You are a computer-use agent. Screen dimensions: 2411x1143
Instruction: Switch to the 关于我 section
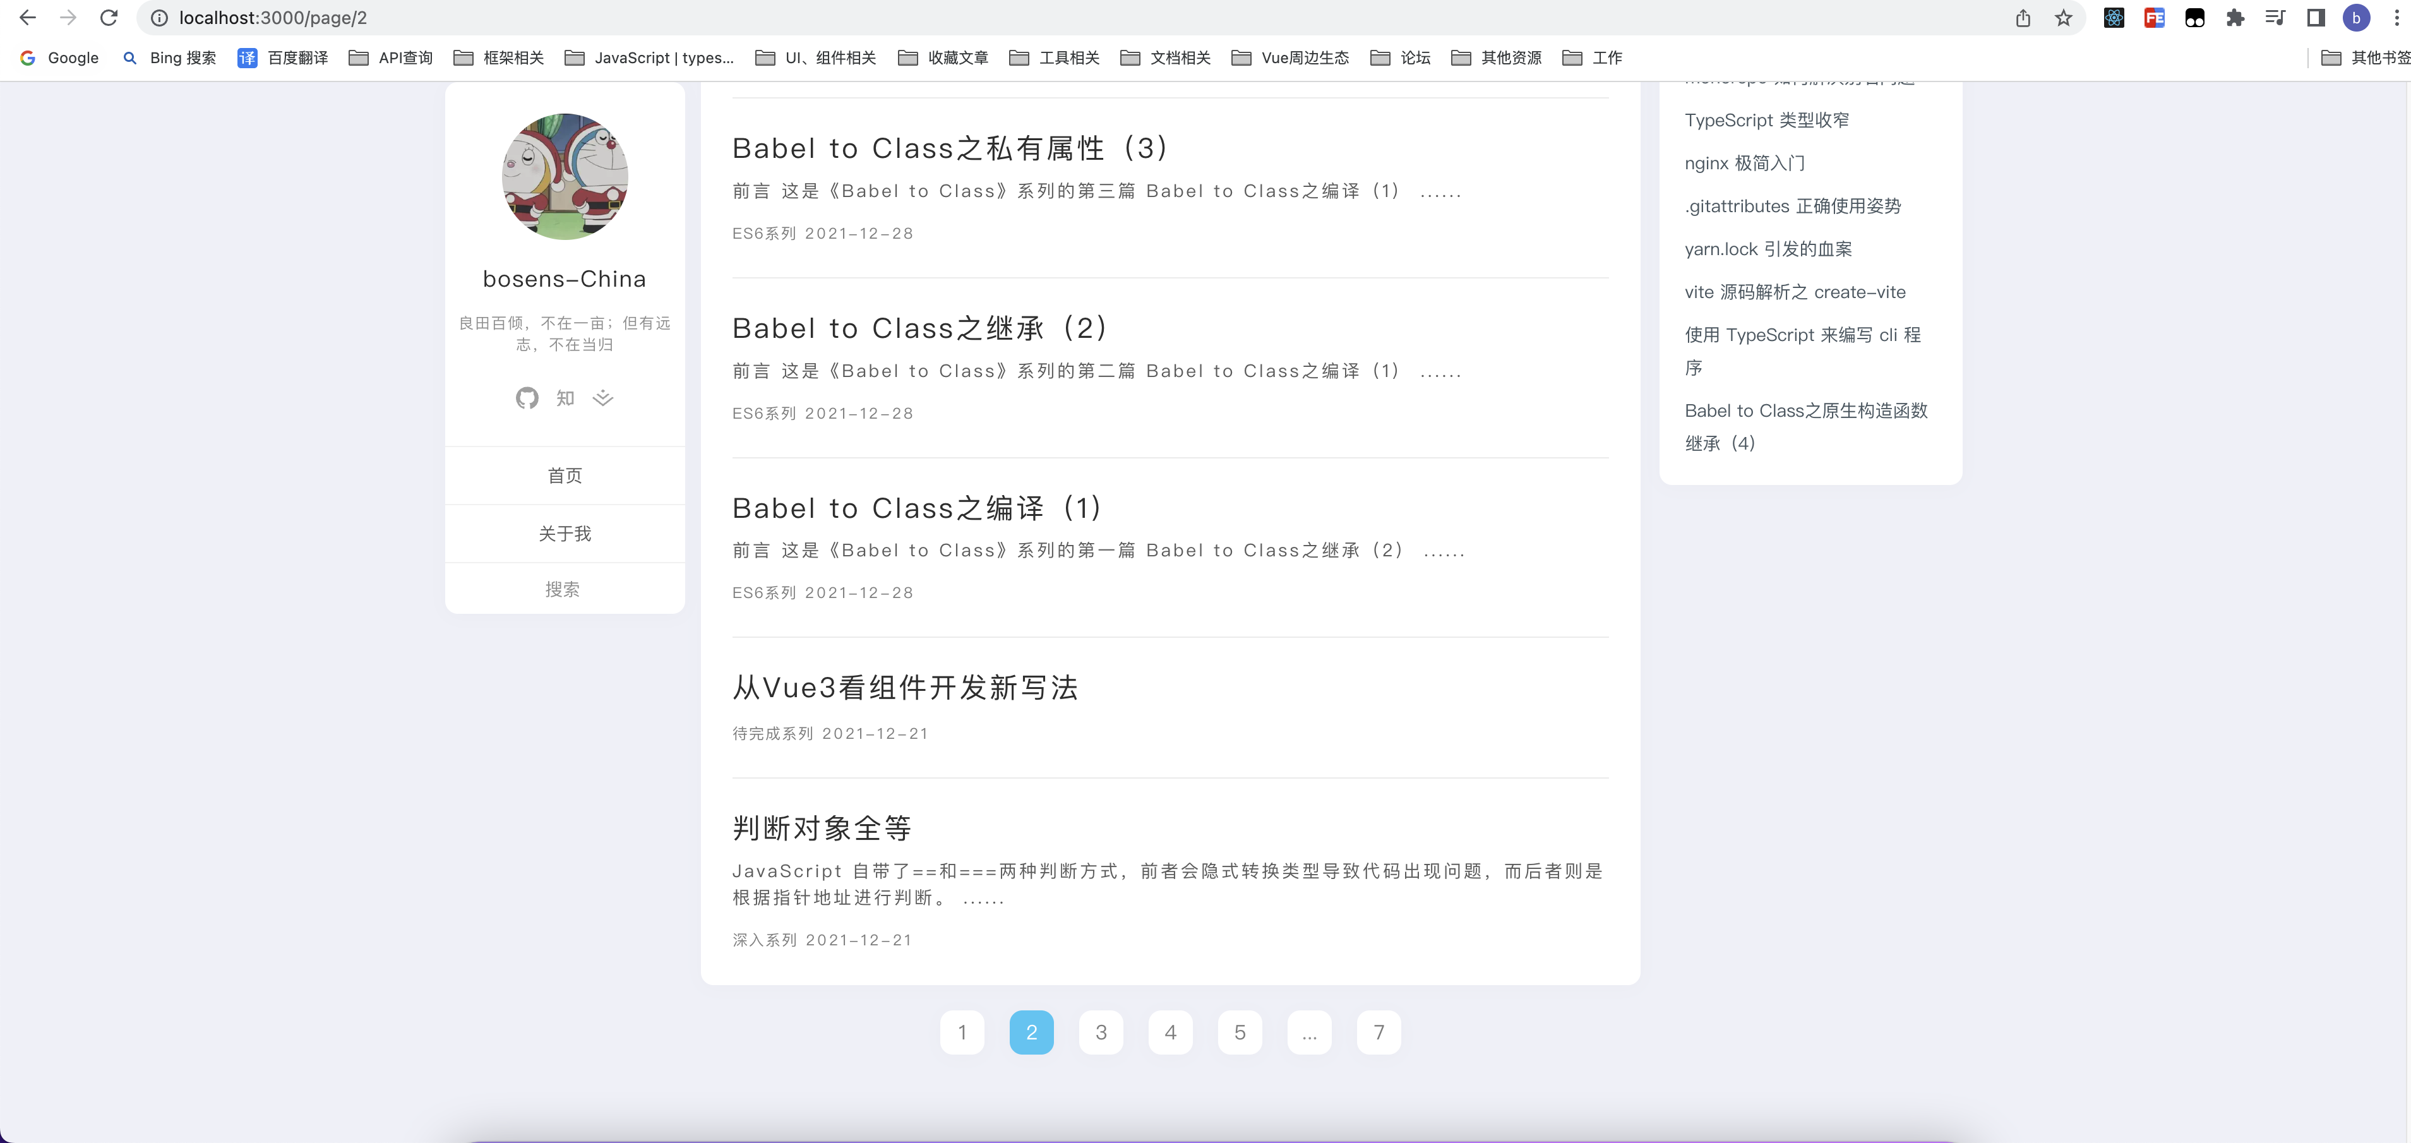click(x=565, y=532)
